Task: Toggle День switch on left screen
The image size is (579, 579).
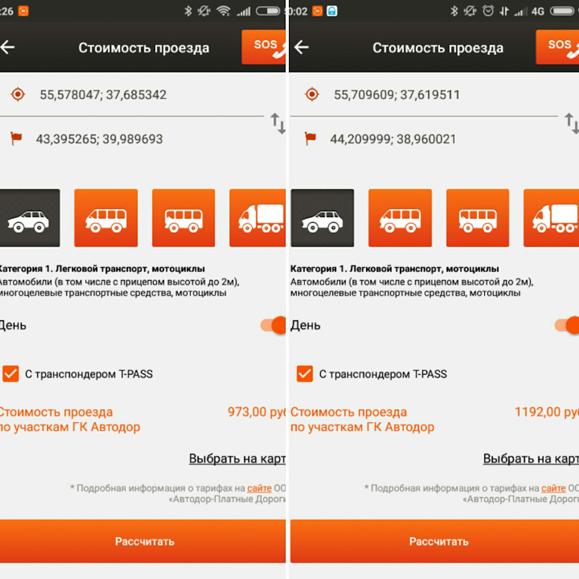Action: click(x=273, y=325)
